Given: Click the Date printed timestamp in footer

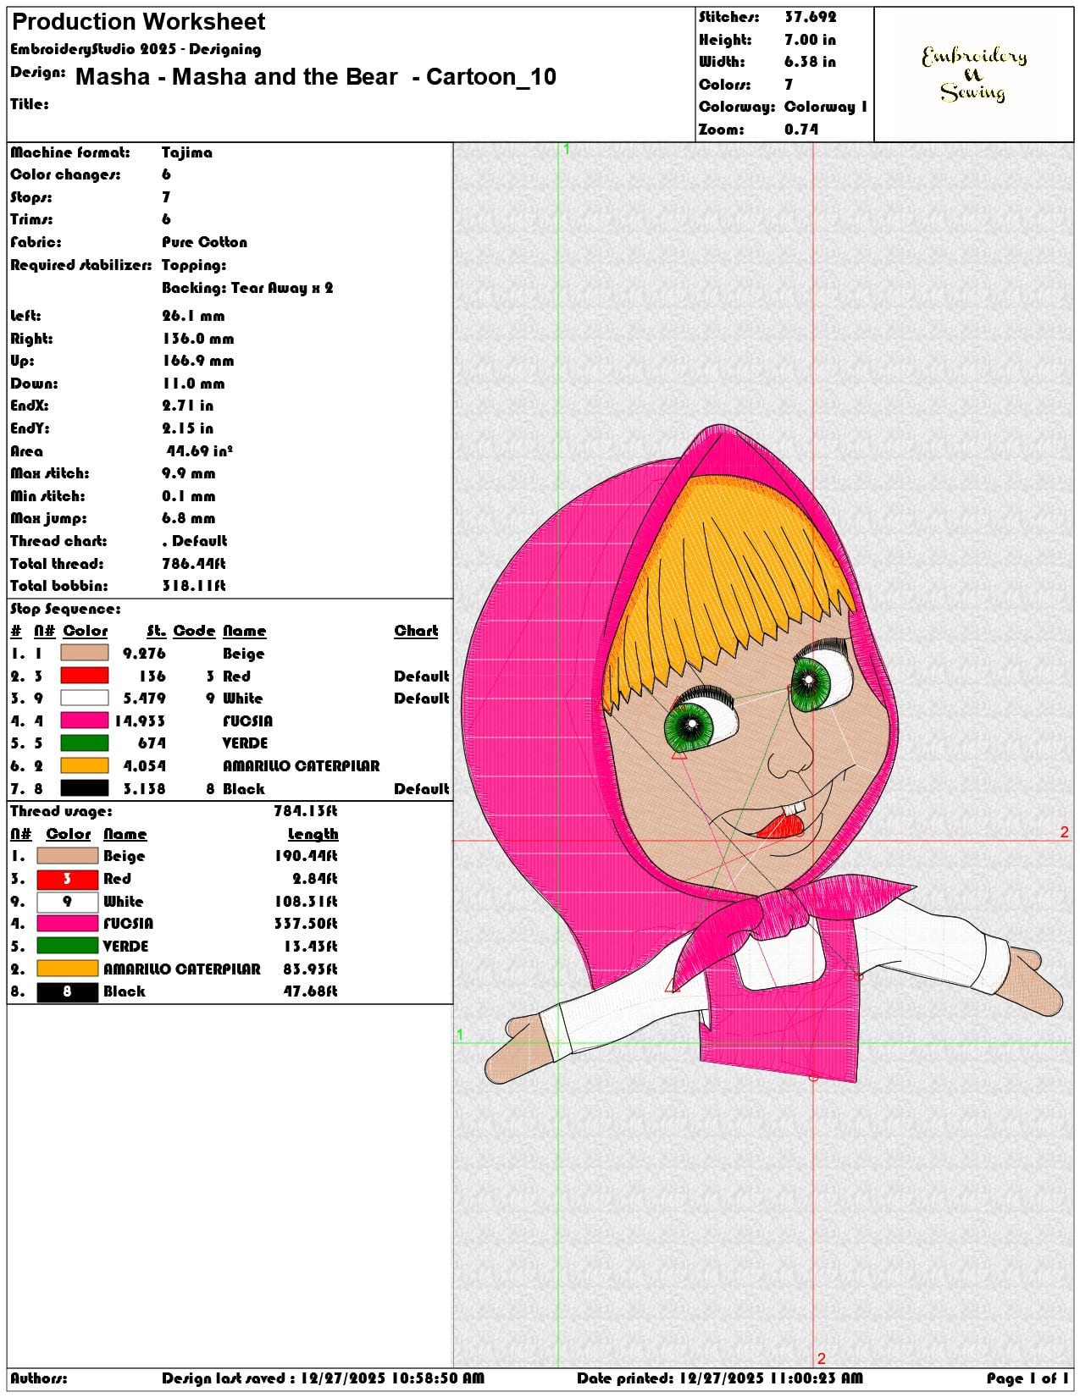Looking at the screenshot, I should 720,1378.
